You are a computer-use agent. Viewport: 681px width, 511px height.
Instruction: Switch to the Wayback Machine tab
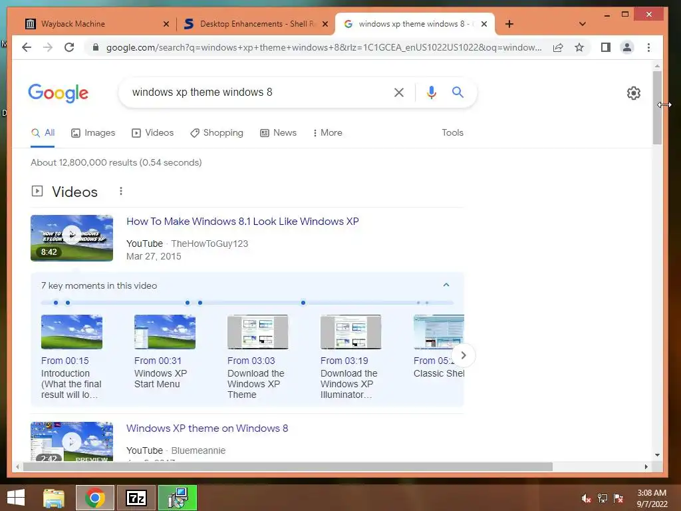pyautogui.click(x=91, y=24)
